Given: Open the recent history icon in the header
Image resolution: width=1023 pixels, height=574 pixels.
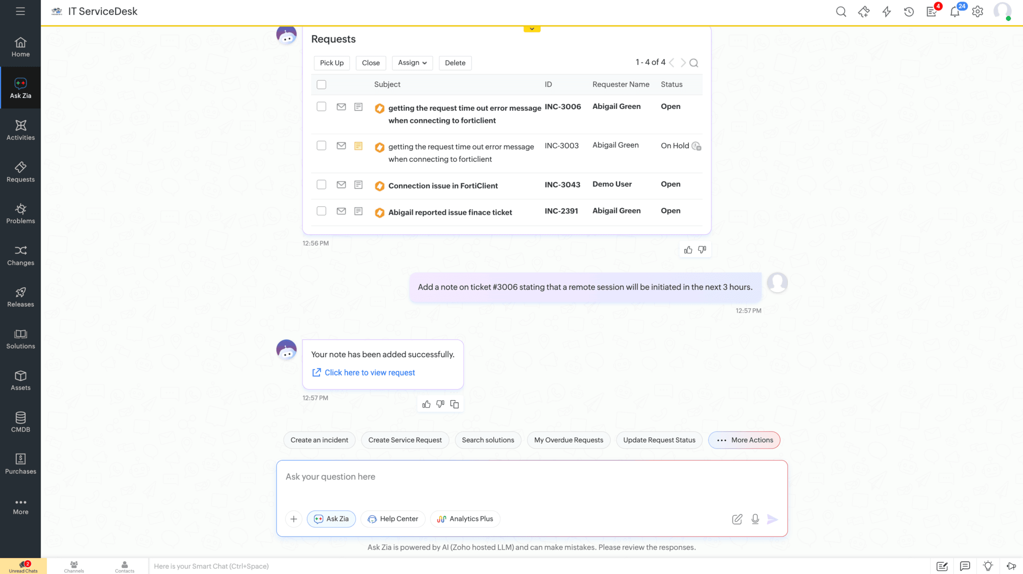Looking at the screenshot, I should point(909,11).
